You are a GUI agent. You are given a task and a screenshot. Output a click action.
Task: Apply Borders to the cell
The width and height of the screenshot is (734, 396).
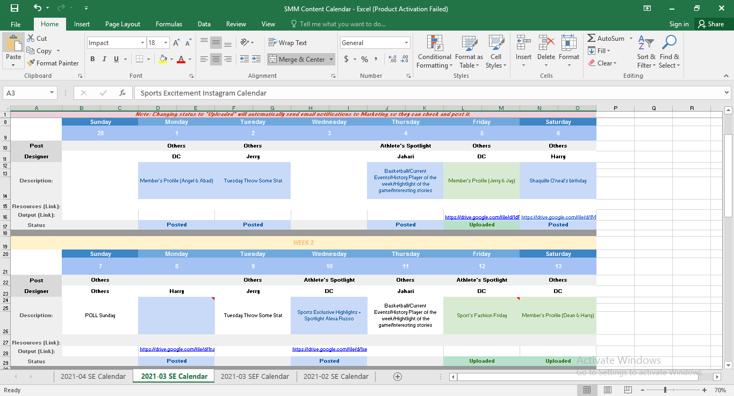pos(140,59)
